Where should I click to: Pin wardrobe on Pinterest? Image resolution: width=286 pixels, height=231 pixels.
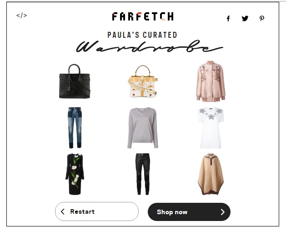[x=262, y=18]
